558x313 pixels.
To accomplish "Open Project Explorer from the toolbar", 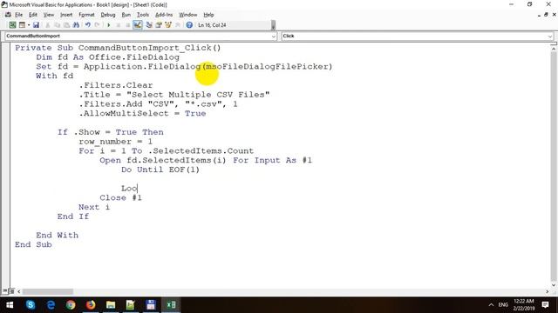I will [149, 25].
